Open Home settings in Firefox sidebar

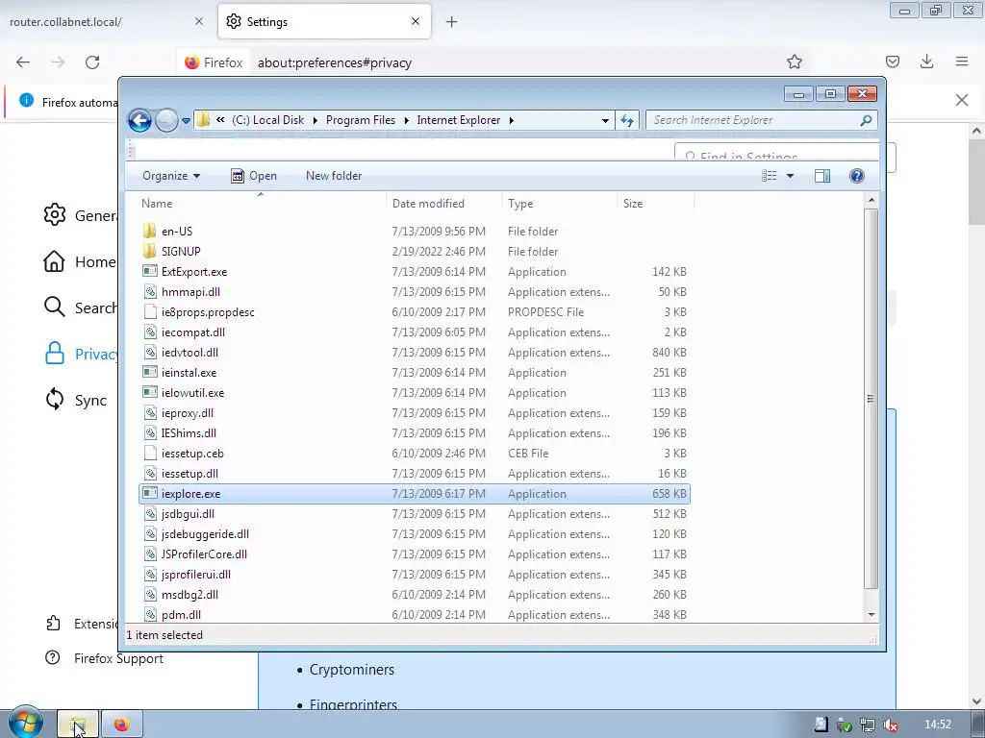coord(81,261)
